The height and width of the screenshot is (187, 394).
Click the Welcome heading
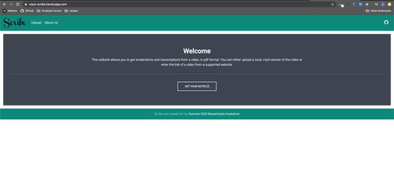click(x=197, y=51)
